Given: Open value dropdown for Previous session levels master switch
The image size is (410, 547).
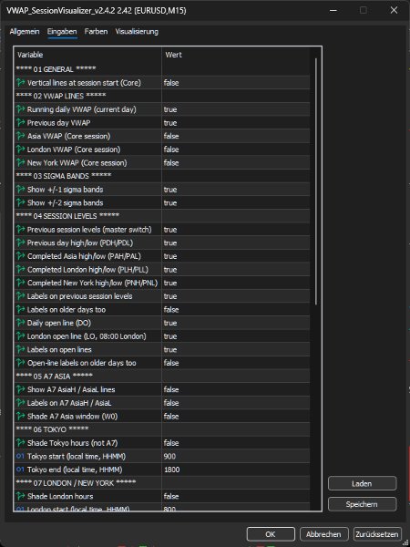Looking at the screenshot, I should [x=236, y=230].
